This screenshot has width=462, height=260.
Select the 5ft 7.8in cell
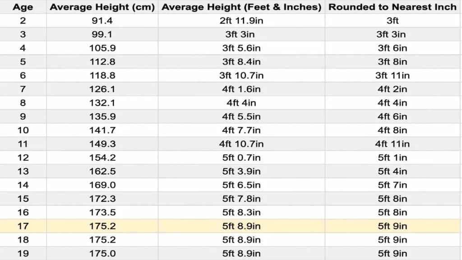(241, 199)
